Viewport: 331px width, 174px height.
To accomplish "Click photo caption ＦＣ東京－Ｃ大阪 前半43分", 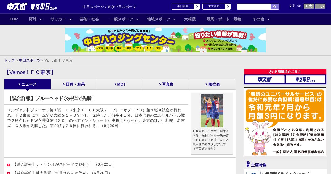I will tap(211, 140).
